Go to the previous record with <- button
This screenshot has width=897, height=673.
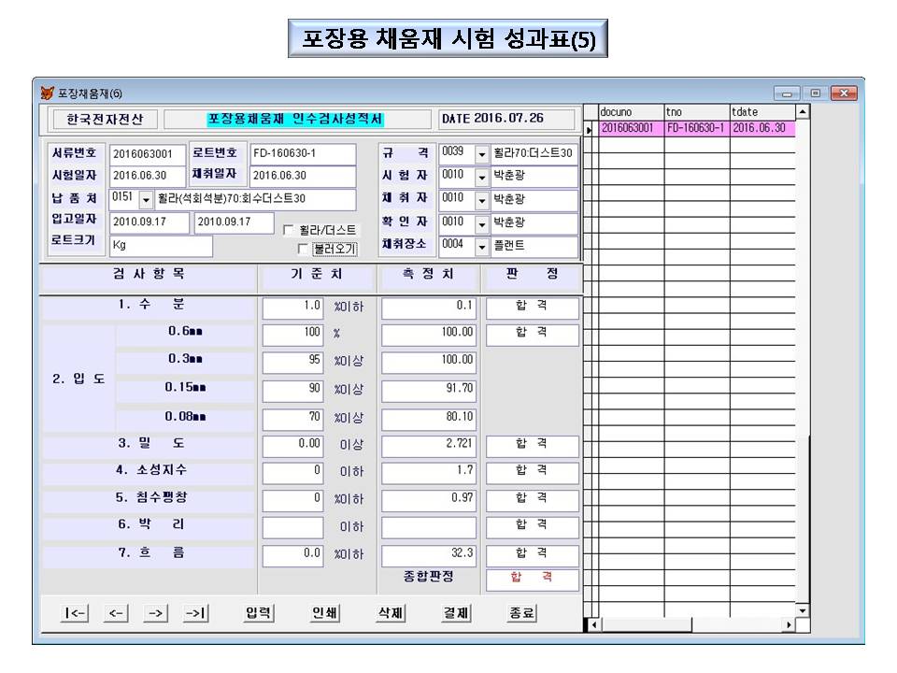click(116, 613)
